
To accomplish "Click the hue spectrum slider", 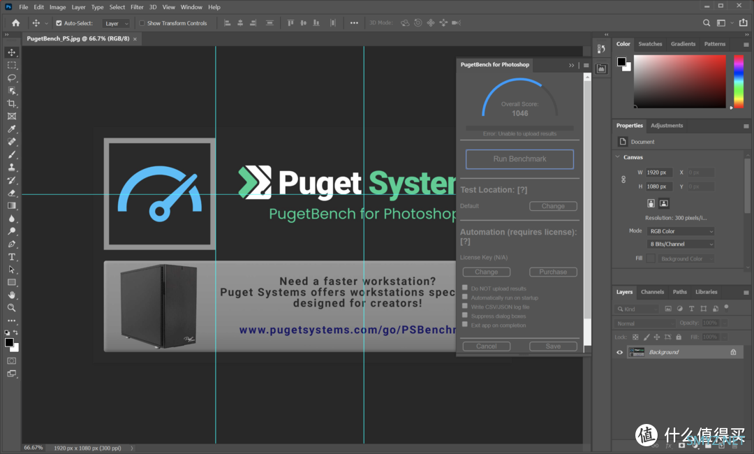I will click(x=738, y=81).
